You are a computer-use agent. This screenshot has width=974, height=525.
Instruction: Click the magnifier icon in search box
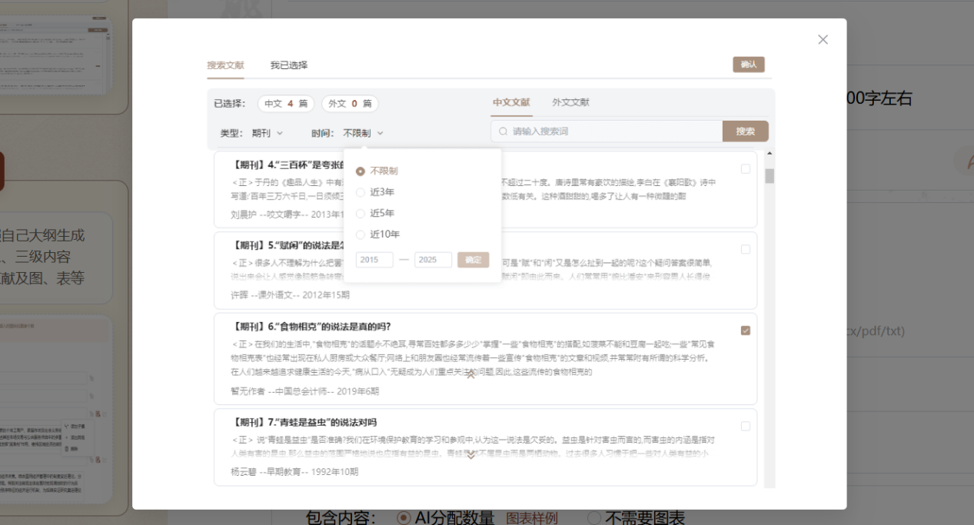(x=504, y=131)
